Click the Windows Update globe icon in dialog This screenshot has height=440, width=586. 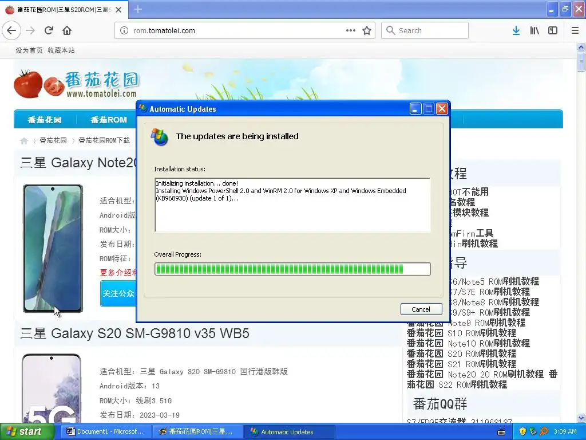[160, 137]
